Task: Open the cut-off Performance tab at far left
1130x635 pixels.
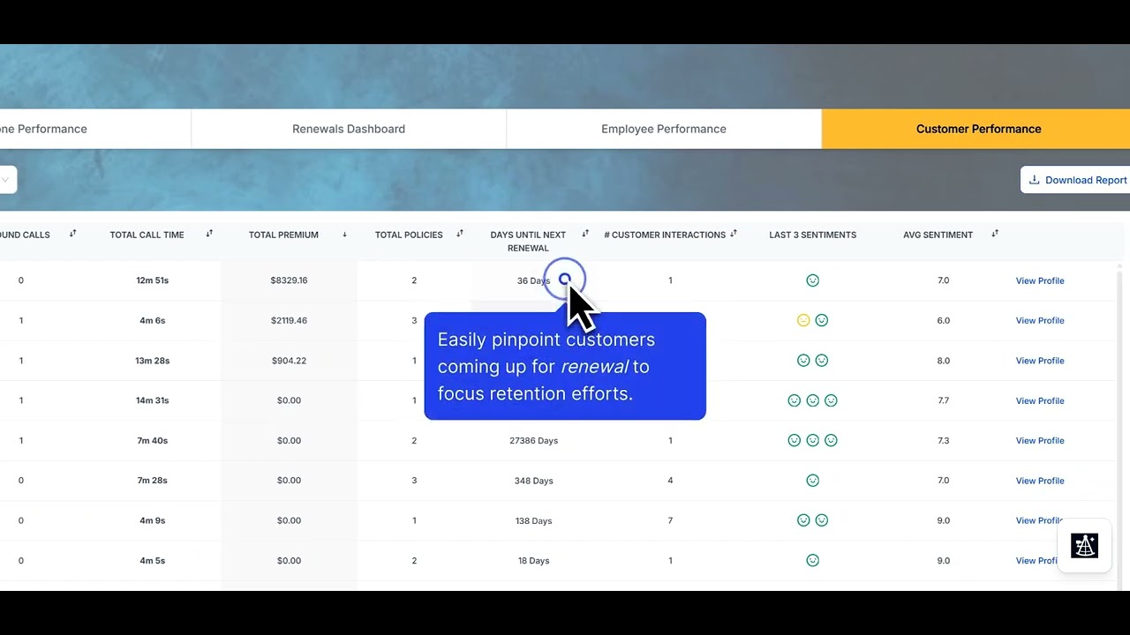Action: point(95,129)
